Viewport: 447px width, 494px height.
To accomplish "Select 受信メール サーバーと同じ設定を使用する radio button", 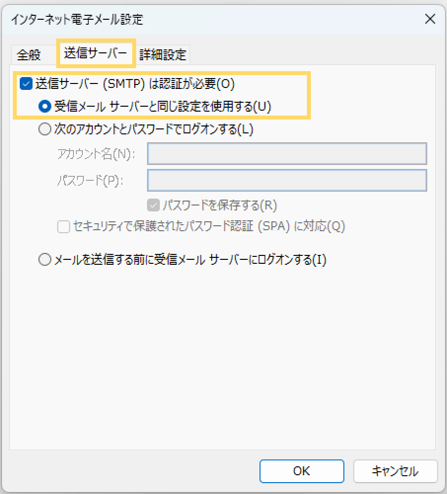I will pos(44,106).
